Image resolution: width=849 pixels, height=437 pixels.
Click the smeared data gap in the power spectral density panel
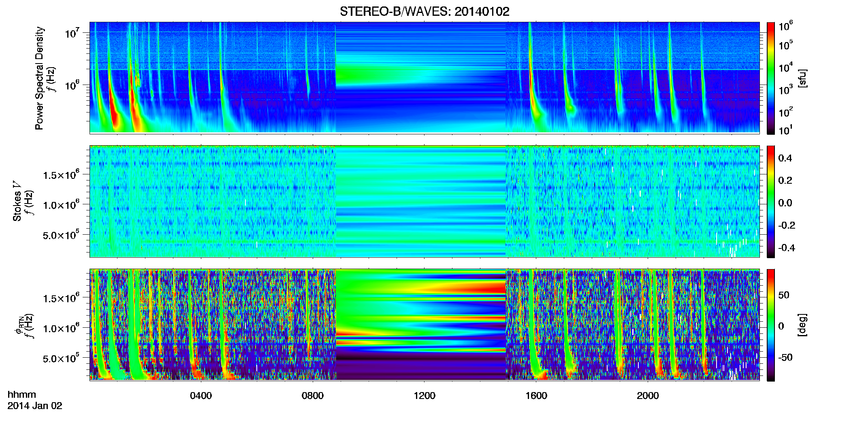pyautogui.click(x=421, y=77)
